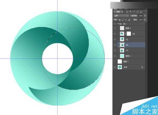The image size is (158, 115).
Task: Click the pixel layer filter icon
Action: 127,12
